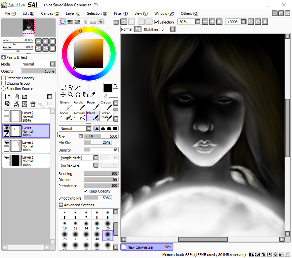The width and height of the screenshot is (292, 258).
Task: Click the clear layer eraser icon
Action: [x=25, y=104]
